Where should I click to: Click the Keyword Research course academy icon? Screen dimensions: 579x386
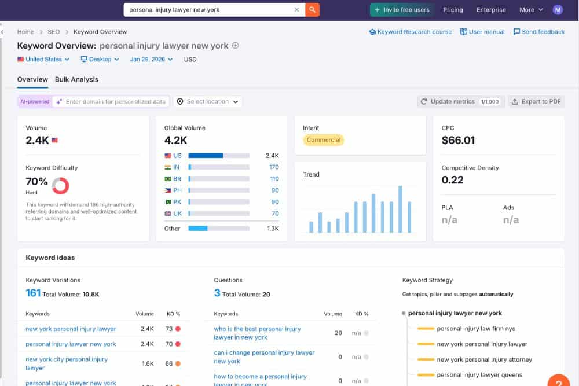373,32
